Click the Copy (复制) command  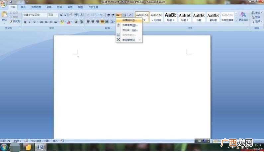coord(14,17)
